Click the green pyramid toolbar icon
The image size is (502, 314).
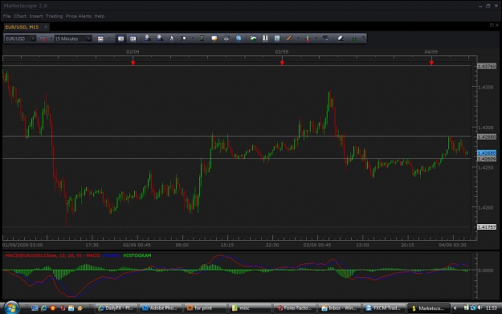(354, 39)
